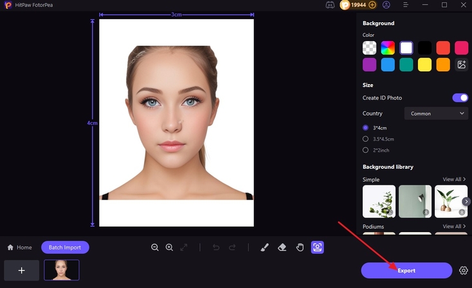Choose the pink background swatch
Viewport: 472px width, 288px height.
click(x=462, y=47)
